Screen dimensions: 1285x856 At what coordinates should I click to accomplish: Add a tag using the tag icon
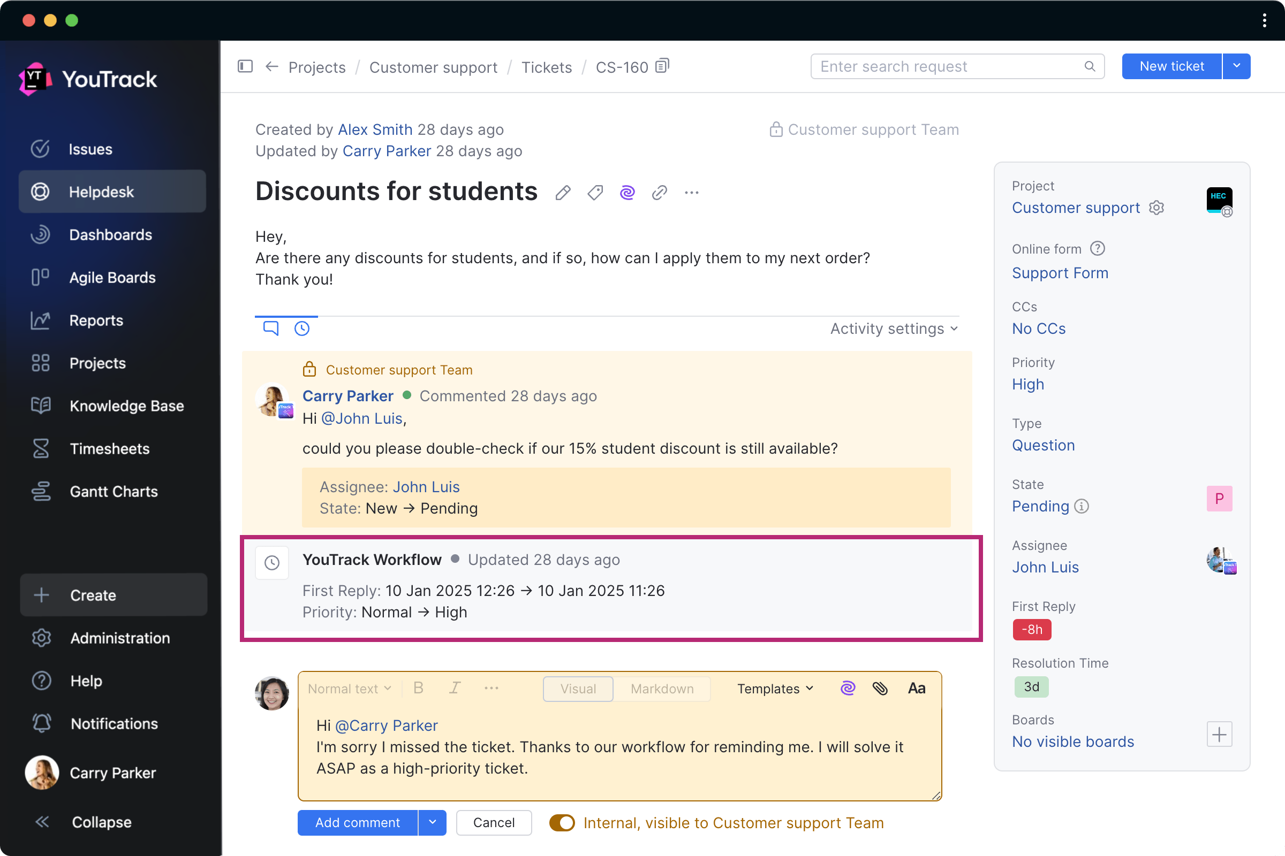[595, 192]
